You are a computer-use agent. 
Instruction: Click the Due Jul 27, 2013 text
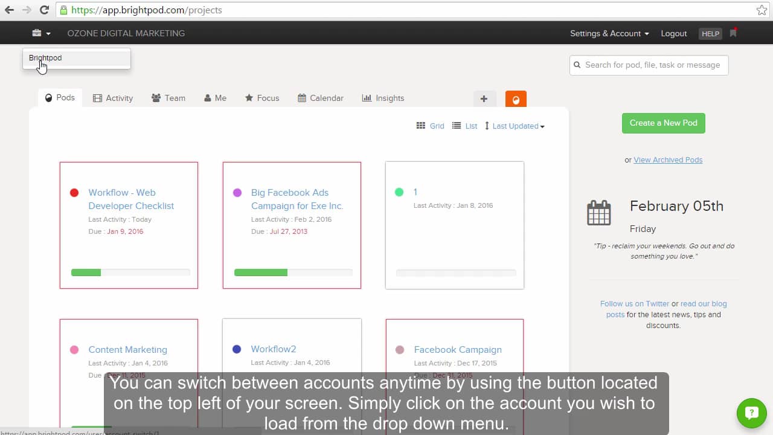click(x=279, y=231)
